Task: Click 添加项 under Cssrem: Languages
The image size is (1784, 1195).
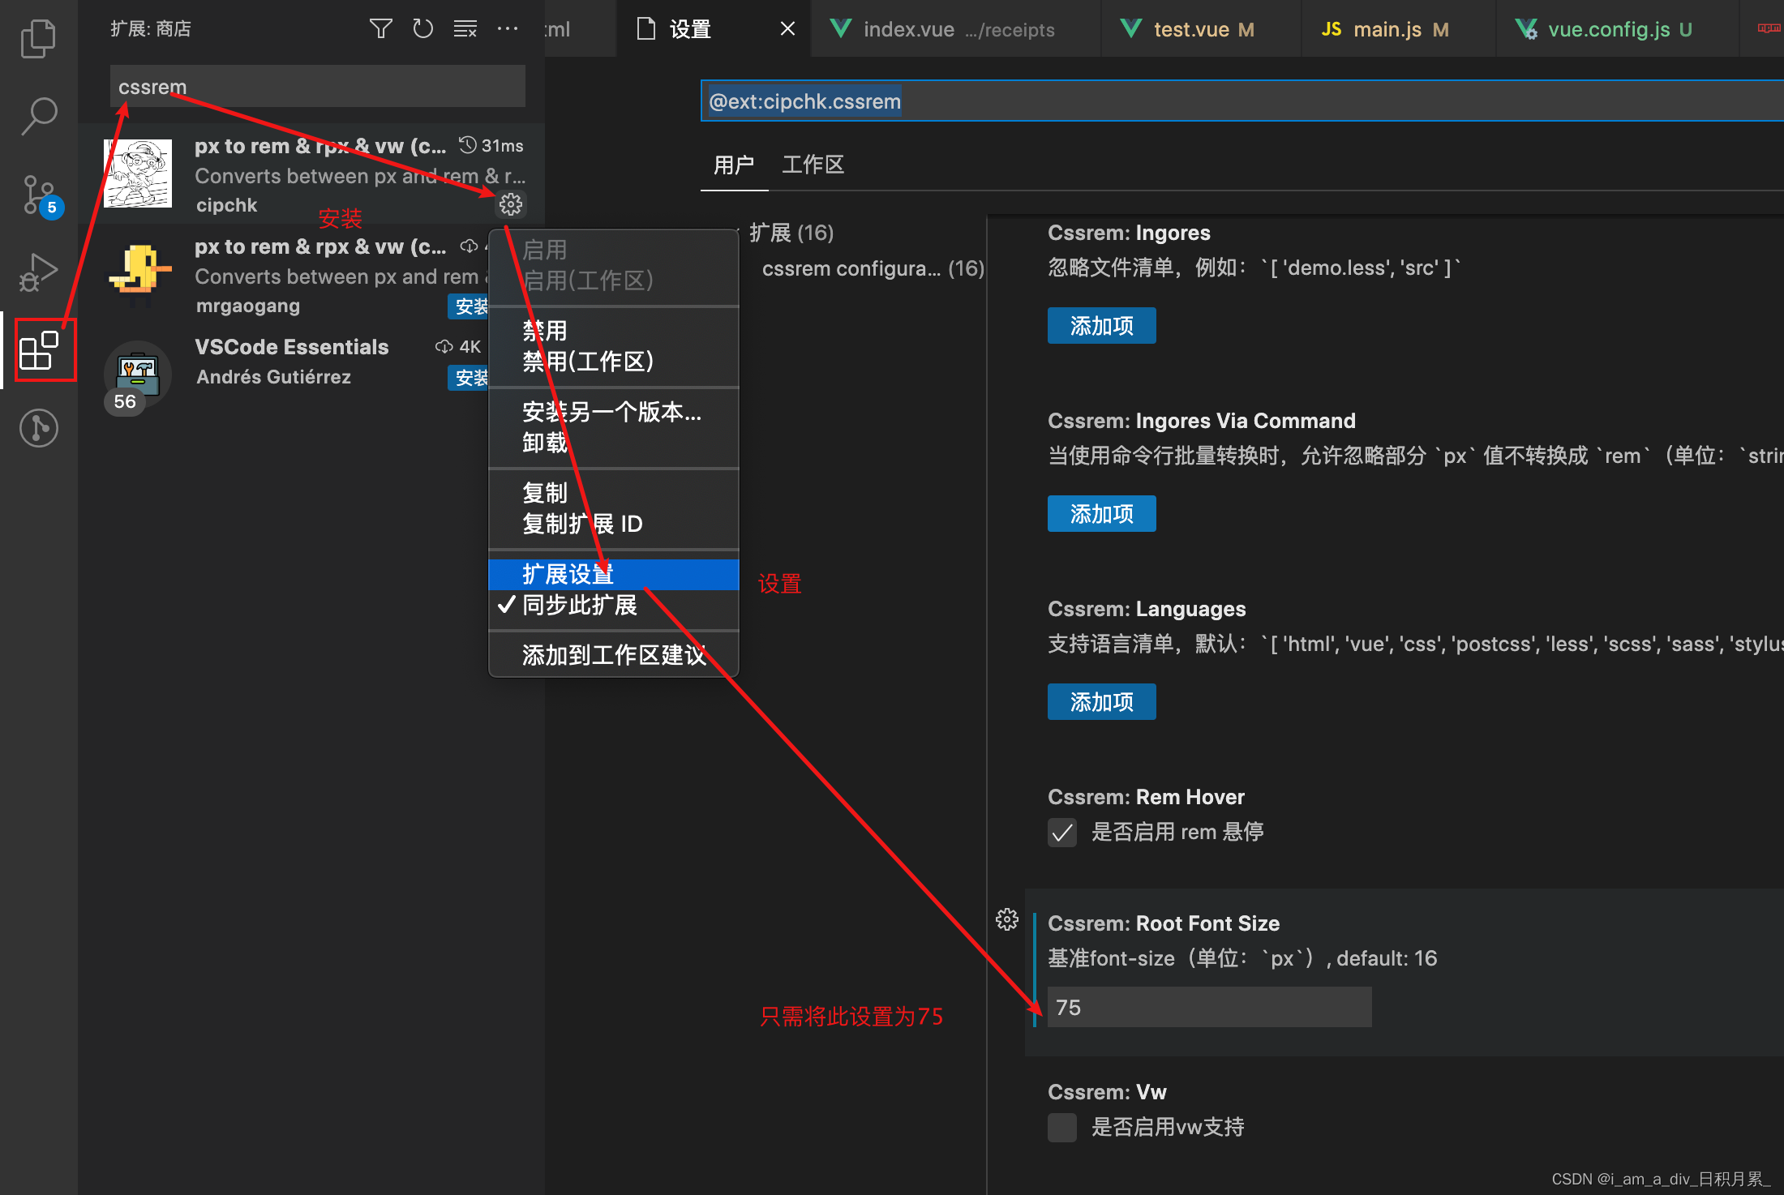Action: point(1101,702)
